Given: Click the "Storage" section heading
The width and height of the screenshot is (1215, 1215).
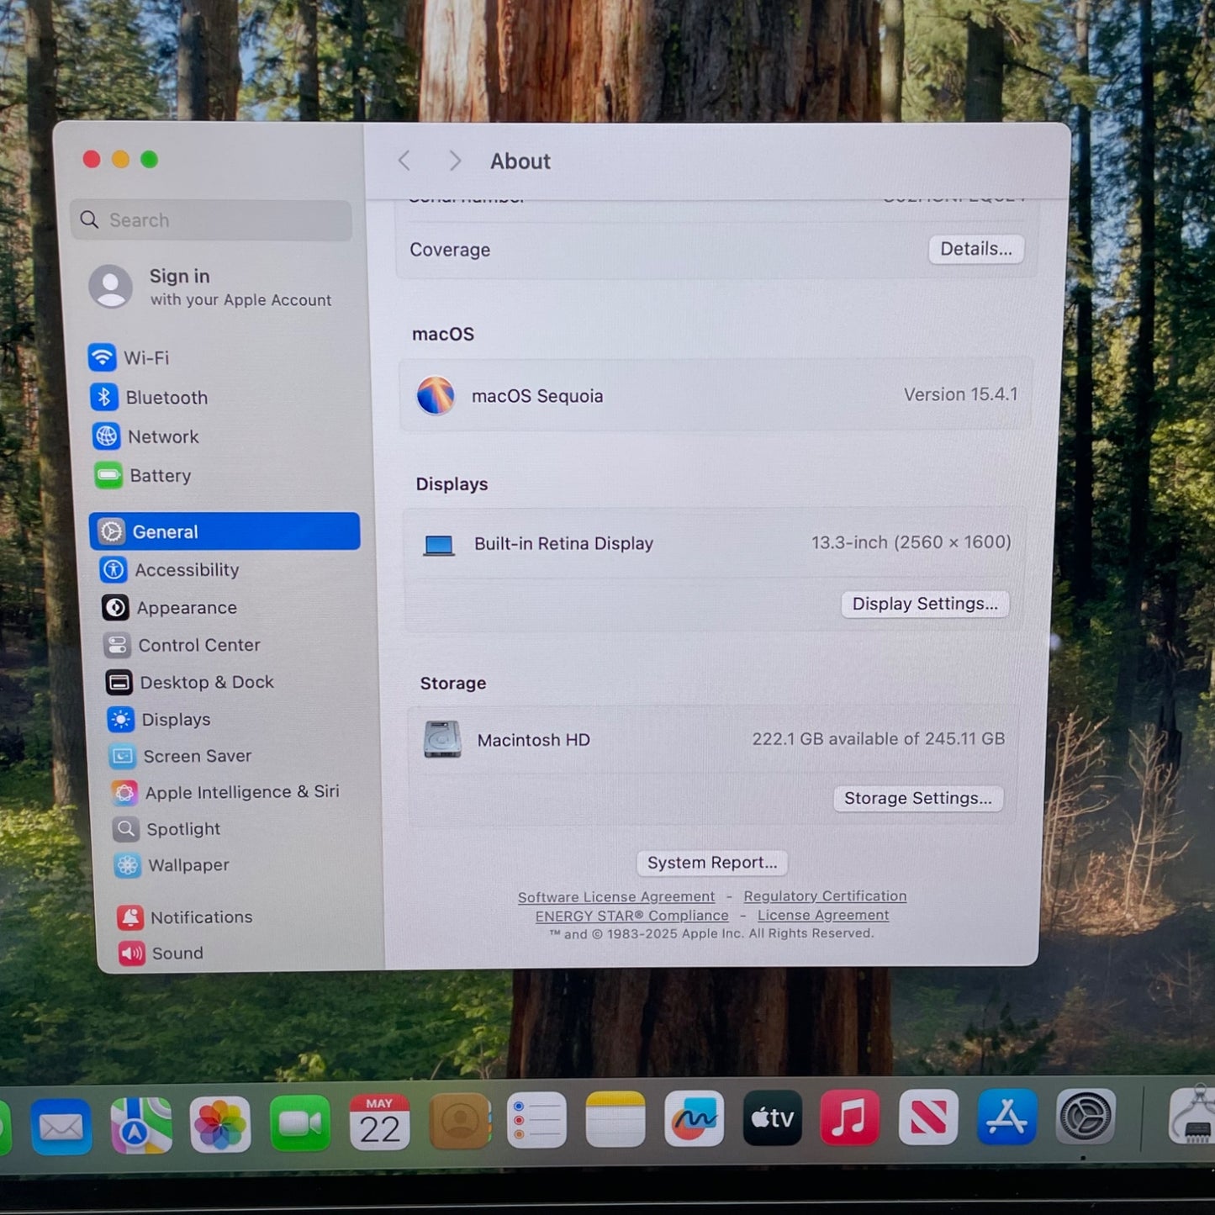Looking at the screenshot, I should 453,683.
